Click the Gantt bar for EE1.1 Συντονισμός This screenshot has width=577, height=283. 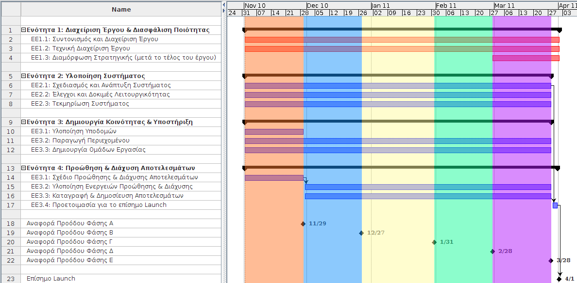[x=402, y=40]
